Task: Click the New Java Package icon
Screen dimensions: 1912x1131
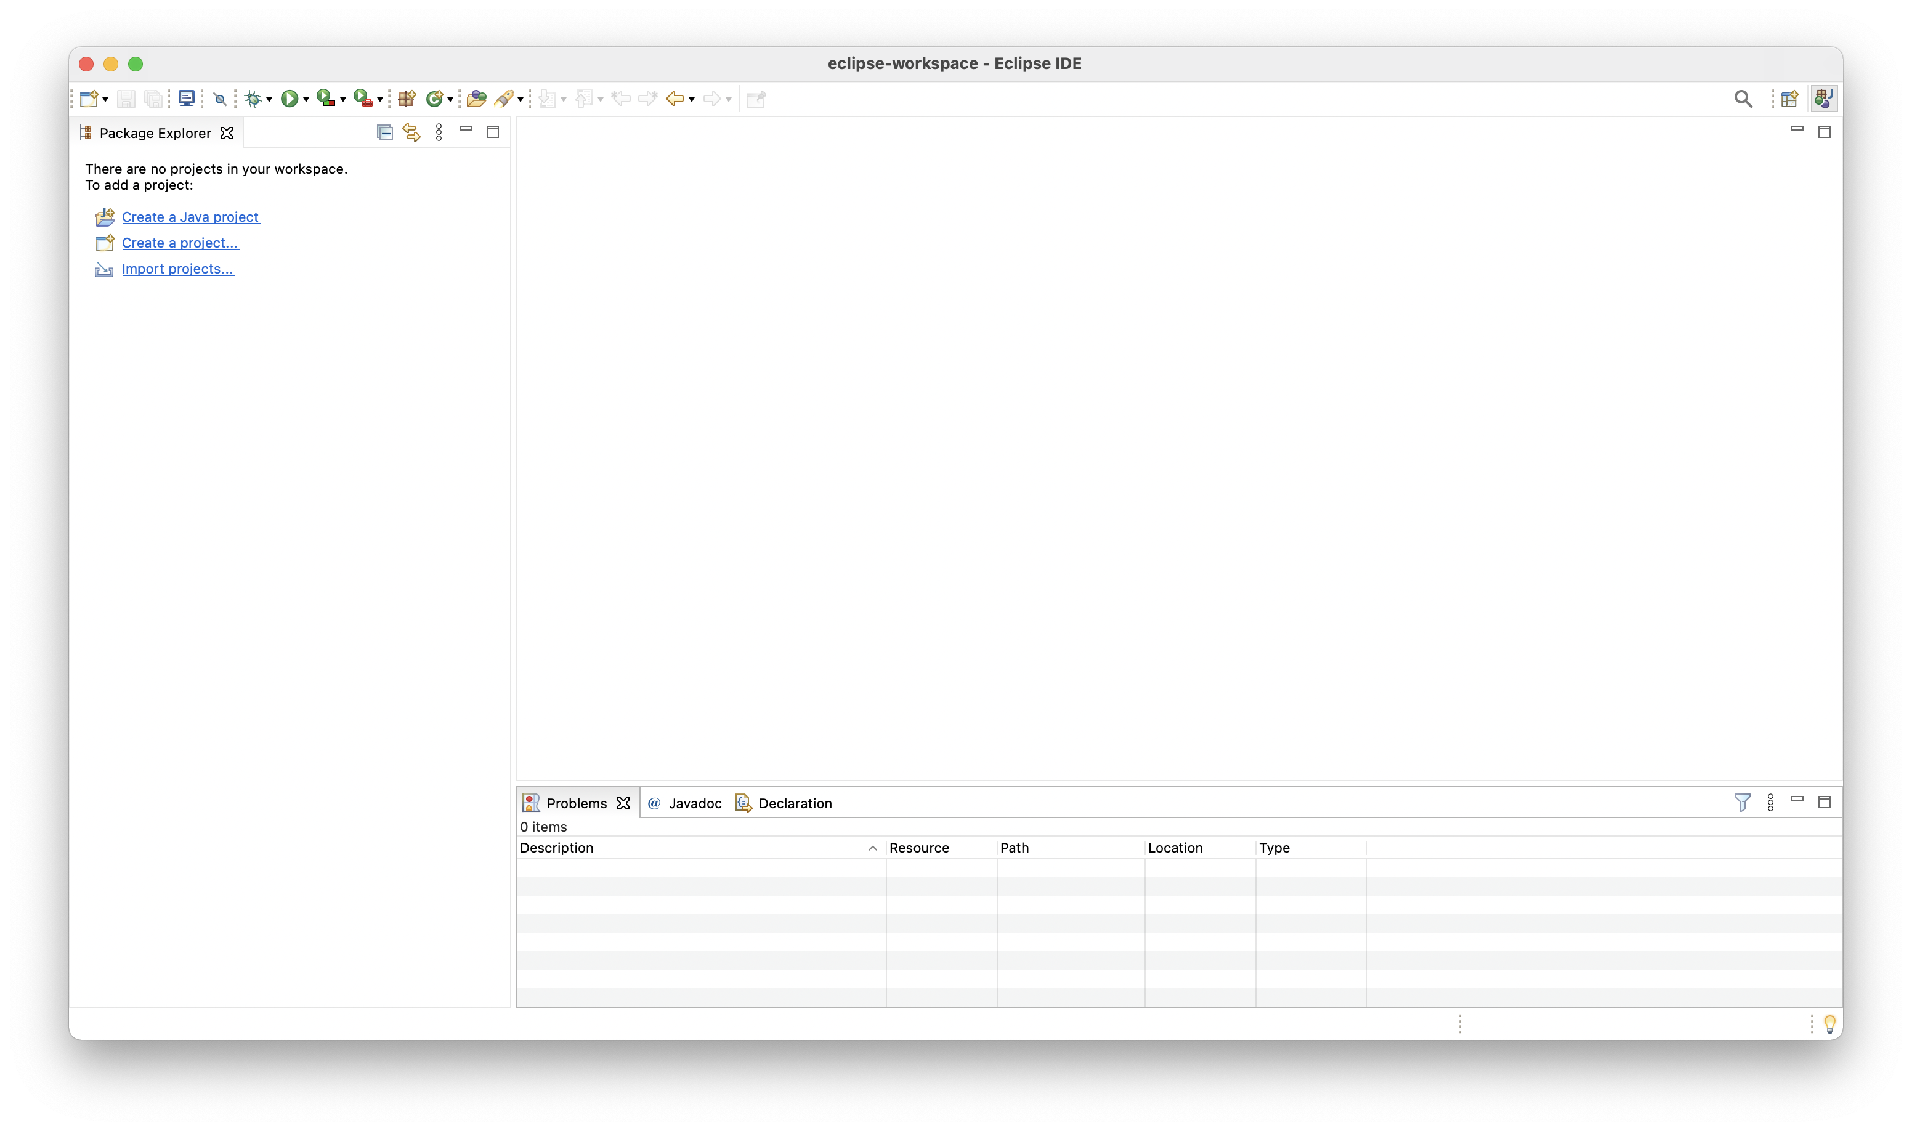Action: coord(407,99)
